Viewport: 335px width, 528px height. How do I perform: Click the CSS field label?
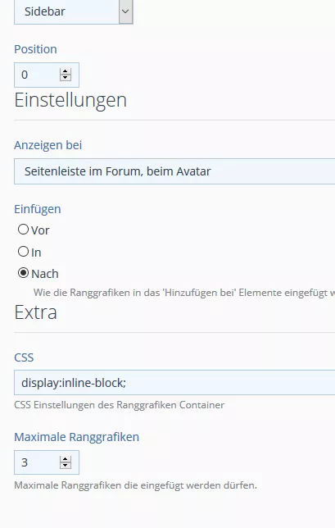click(x=24, y=357)
